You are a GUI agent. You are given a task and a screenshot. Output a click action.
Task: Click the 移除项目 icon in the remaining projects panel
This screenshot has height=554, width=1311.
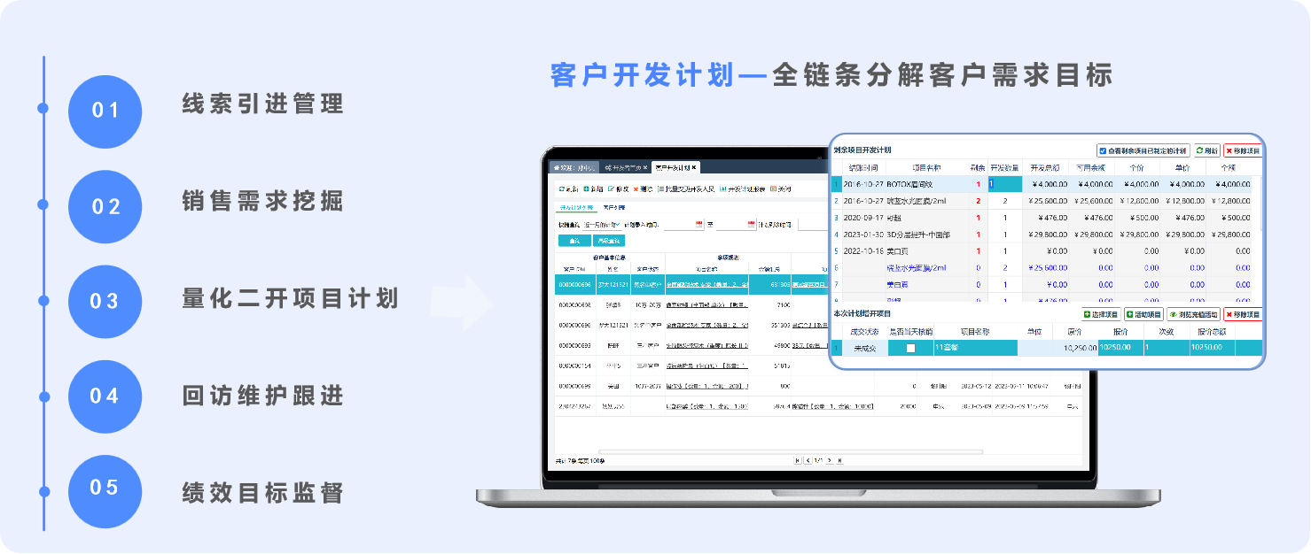pyautogui.click(x=1243, y=150)
